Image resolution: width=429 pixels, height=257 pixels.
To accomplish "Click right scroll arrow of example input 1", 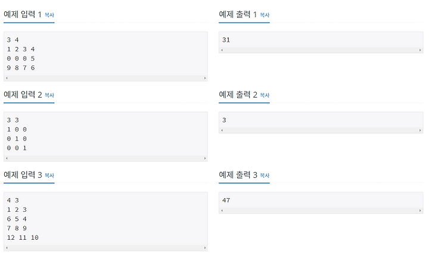I will tap(205, 78).
